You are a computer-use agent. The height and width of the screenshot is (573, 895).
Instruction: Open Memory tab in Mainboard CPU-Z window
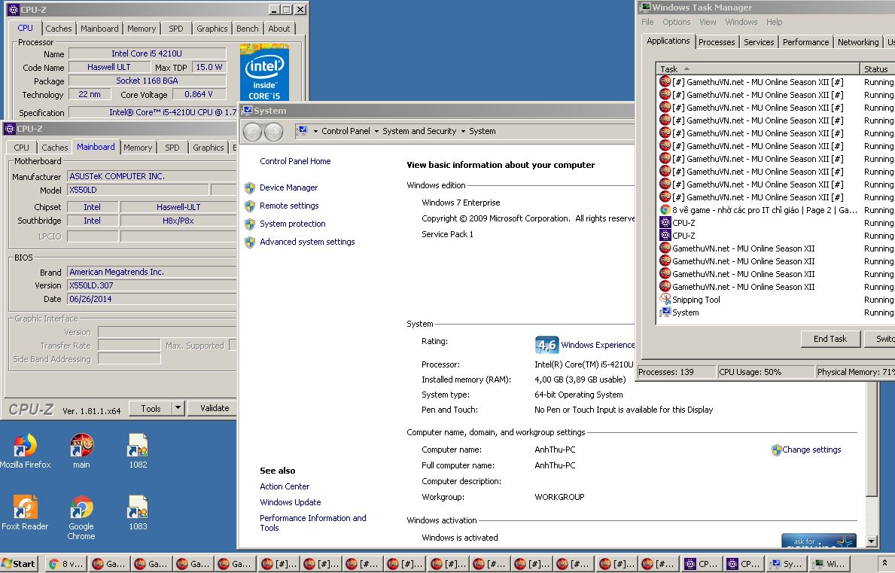tap(138, 148)
